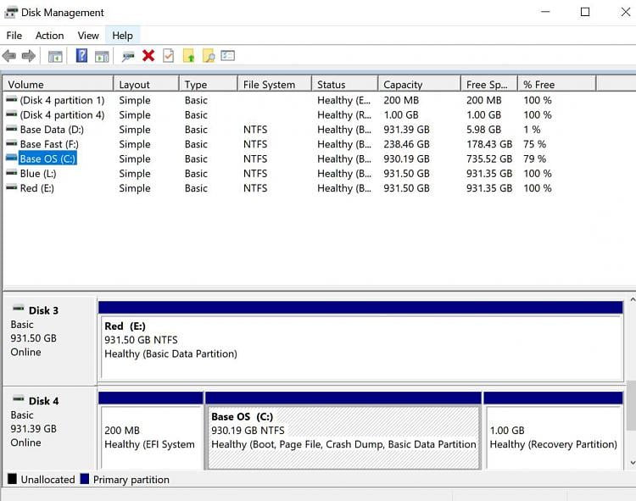Click NTFS file system of Blue (L:)

(255, 173)
